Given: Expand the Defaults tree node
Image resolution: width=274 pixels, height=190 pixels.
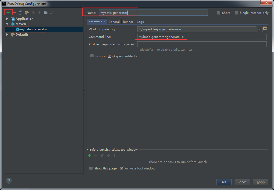Looking at the screenshot, I should point(7,35).
